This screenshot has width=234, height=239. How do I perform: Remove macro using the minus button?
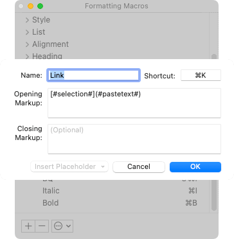coord(42,226)
